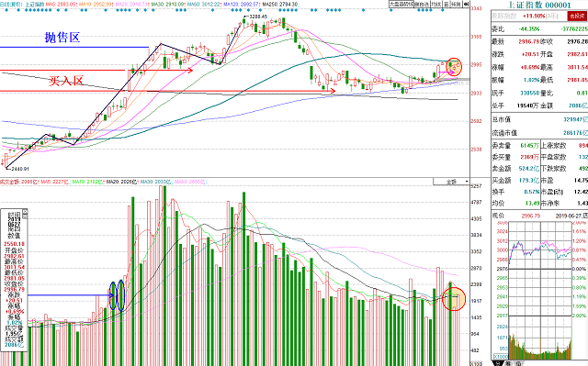This screenshot has width=588, height=366.
Task: Click the first blue ellipse on volume bars
Action: click(x=113, y=295)
